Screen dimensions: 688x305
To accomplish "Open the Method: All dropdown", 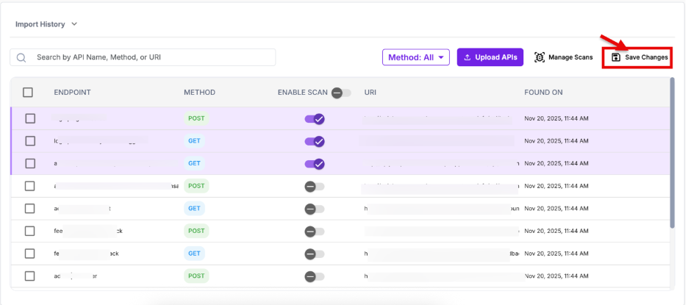I will coord(416,57).
